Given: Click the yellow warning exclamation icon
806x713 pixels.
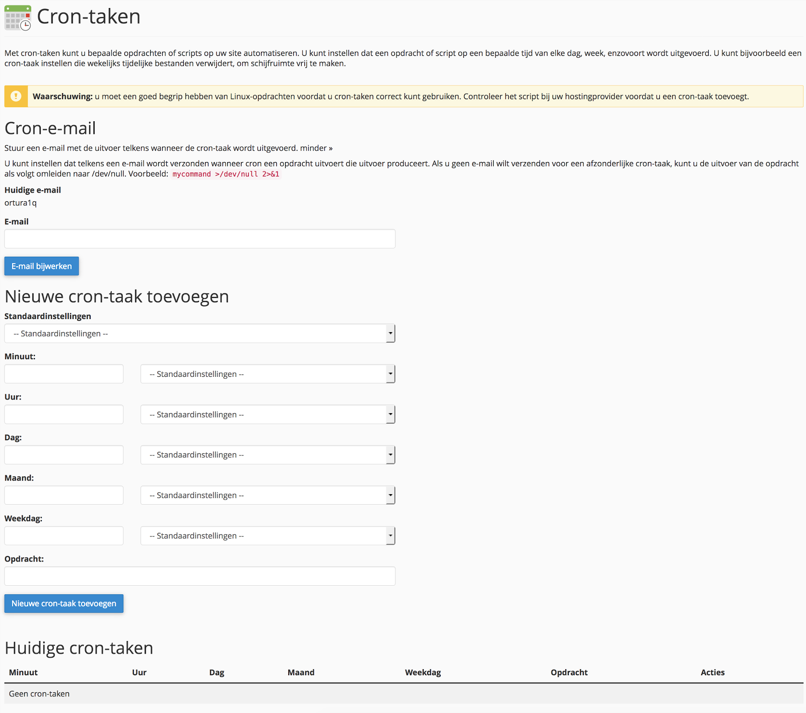Looking at the screenshot, I should (16, 96).
